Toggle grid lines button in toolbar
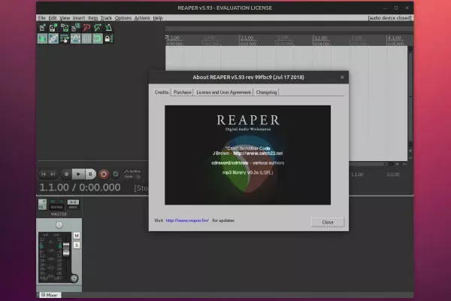This screenshot has height=301, width=451. [x=86, y=38]
